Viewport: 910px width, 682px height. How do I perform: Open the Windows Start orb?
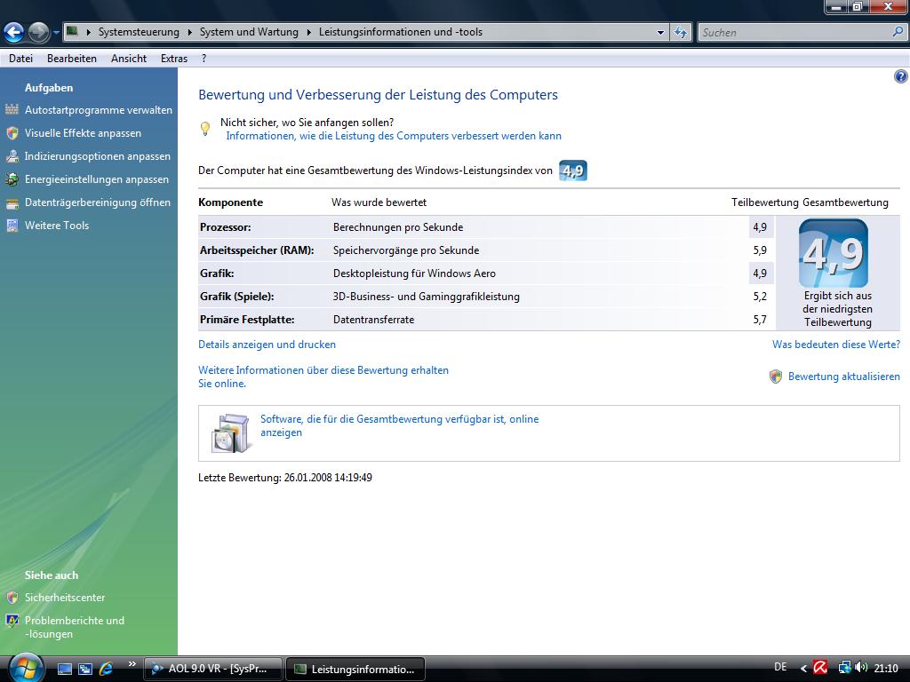pos(26,667)
